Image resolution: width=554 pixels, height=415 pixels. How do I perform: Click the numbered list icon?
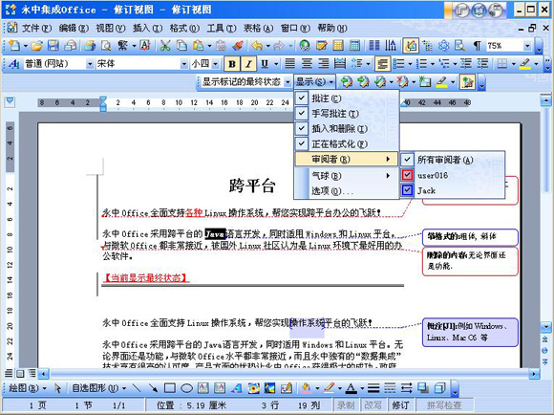421,64
